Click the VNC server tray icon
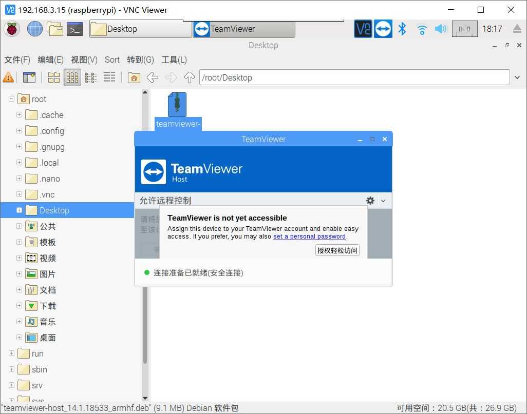 [x=363, y=29]
